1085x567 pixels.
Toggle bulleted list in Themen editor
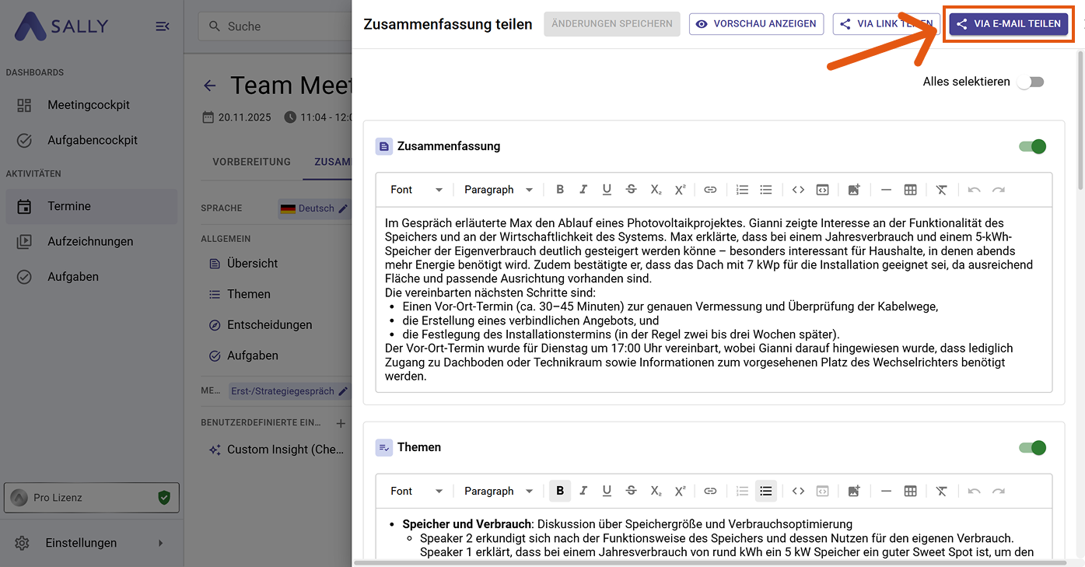[765, 491]
